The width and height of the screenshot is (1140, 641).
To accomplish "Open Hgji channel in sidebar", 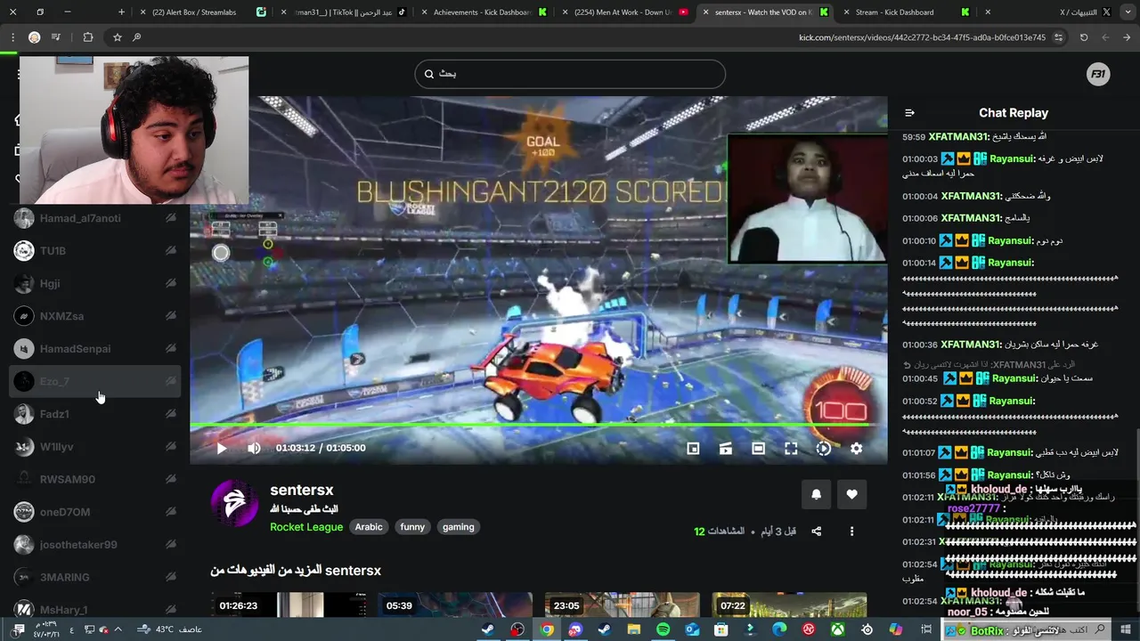I will (95, 283).
